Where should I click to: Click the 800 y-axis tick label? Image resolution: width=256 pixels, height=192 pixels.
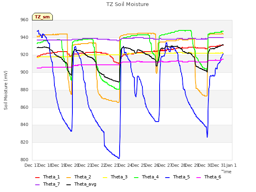[24, 160]
